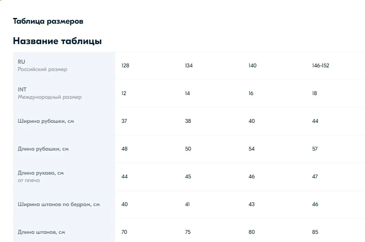Select the INT Международный размер row header
The width and height of the screenshot is (365, 242).
tap(64, 93)
